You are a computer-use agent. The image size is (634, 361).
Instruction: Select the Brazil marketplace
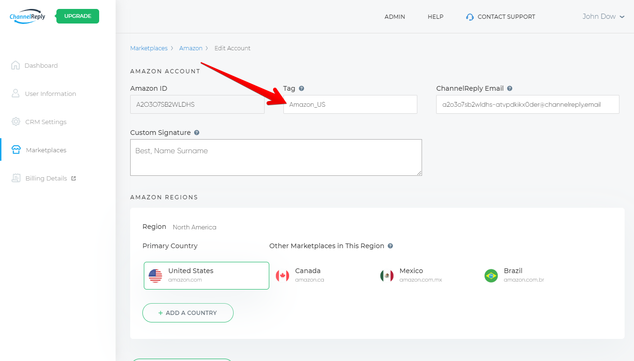[x=515, y=275]
